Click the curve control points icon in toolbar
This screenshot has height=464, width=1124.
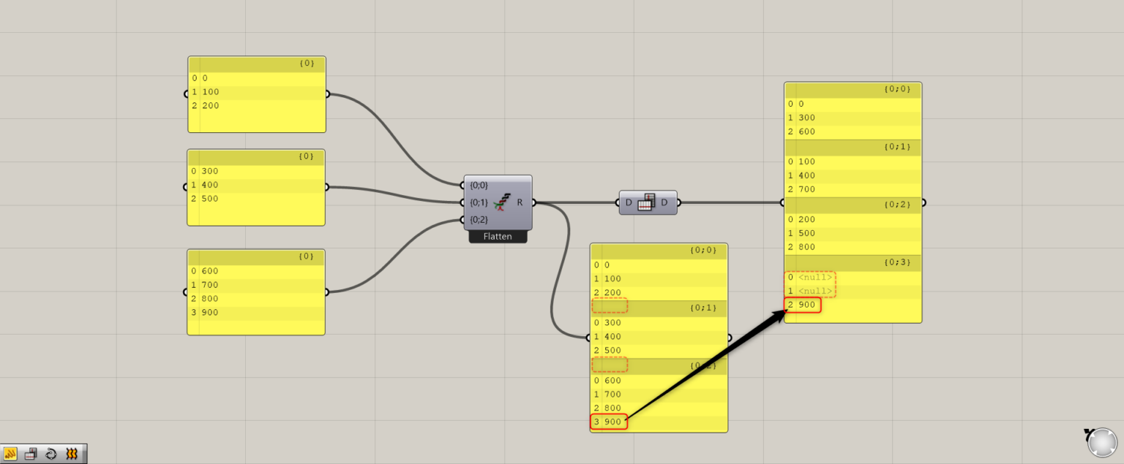[51, 454]
